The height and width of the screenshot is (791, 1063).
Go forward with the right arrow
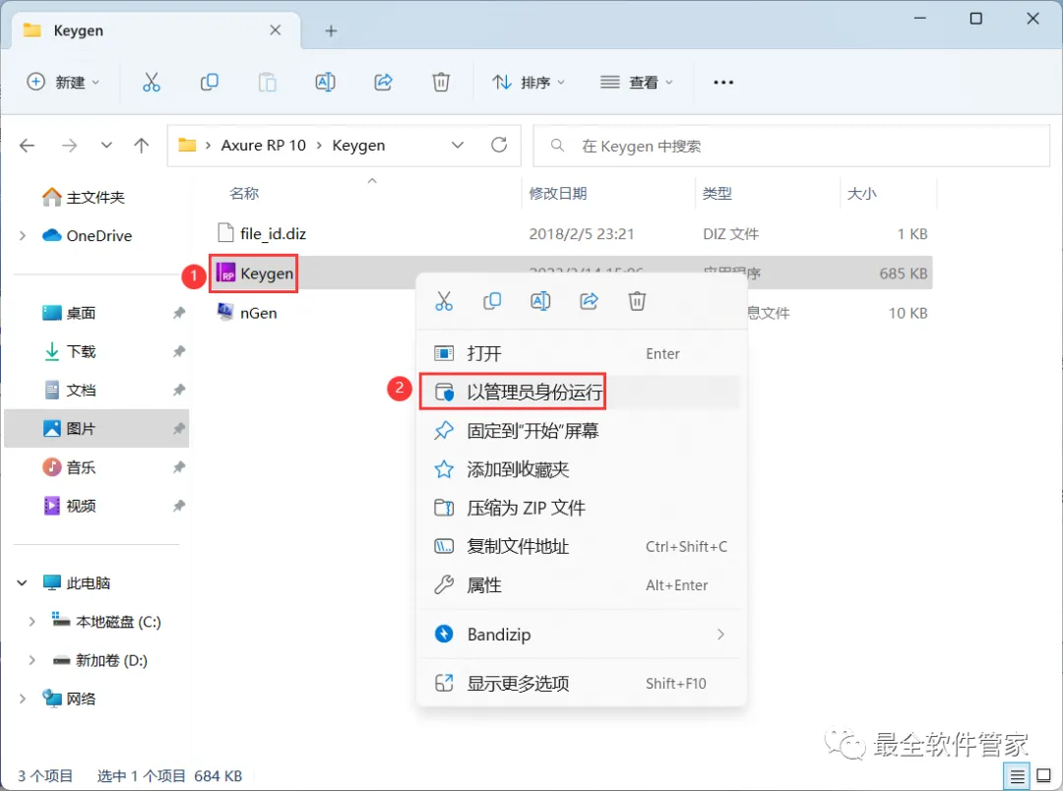(x=69, y=145)
